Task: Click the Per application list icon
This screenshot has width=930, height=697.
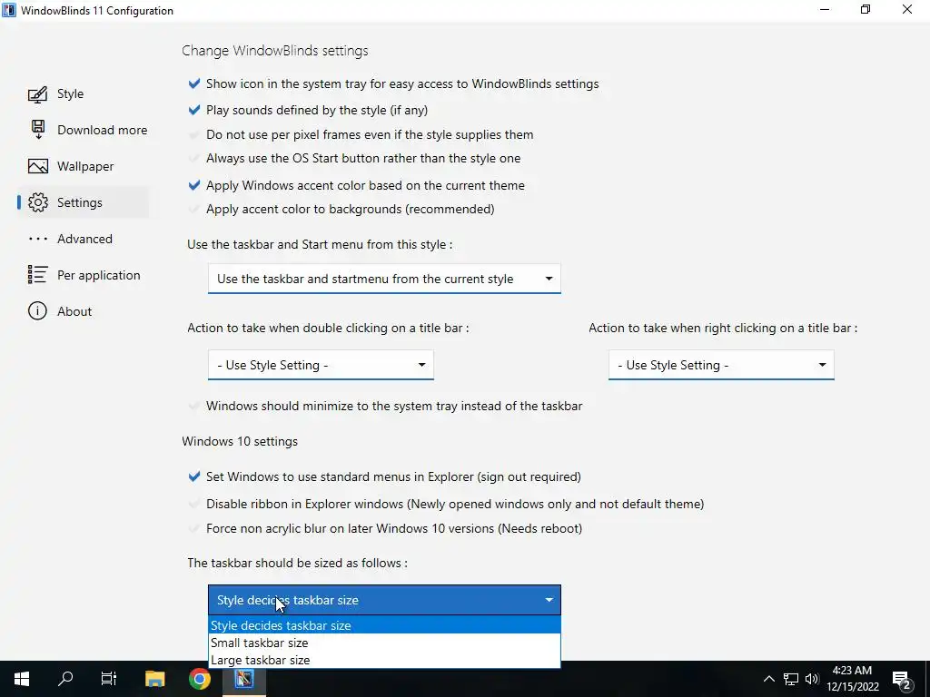Action: (x=37, y=275)
